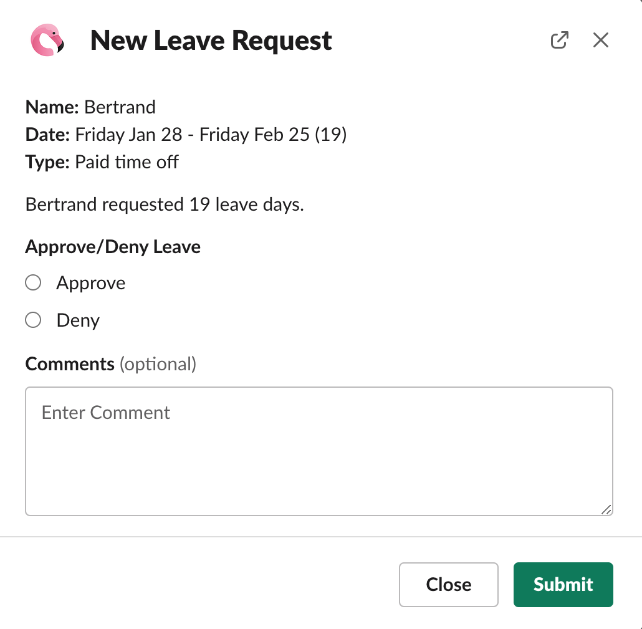Click the "Name: Bertrand" line
Viewport: 642px width, 629px height.
90,107
